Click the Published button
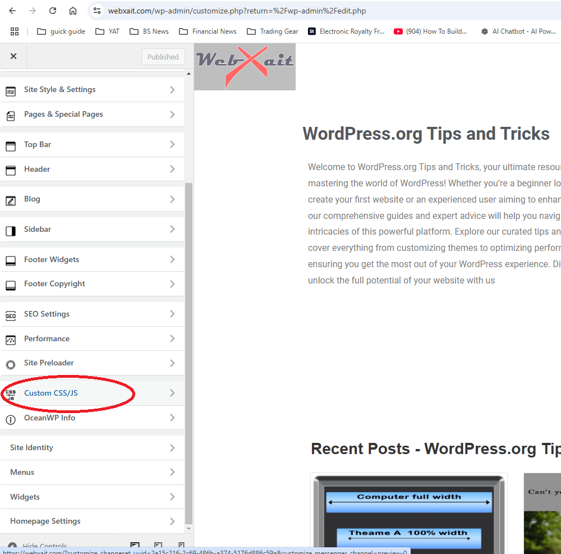 click(163, 57)
